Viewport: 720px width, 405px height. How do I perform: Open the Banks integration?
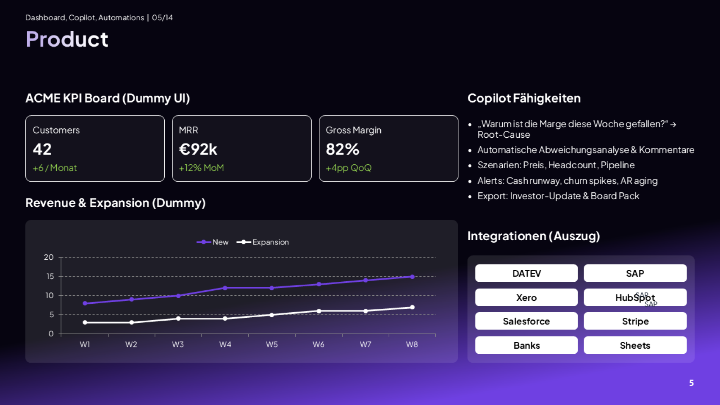coord(526,345)
